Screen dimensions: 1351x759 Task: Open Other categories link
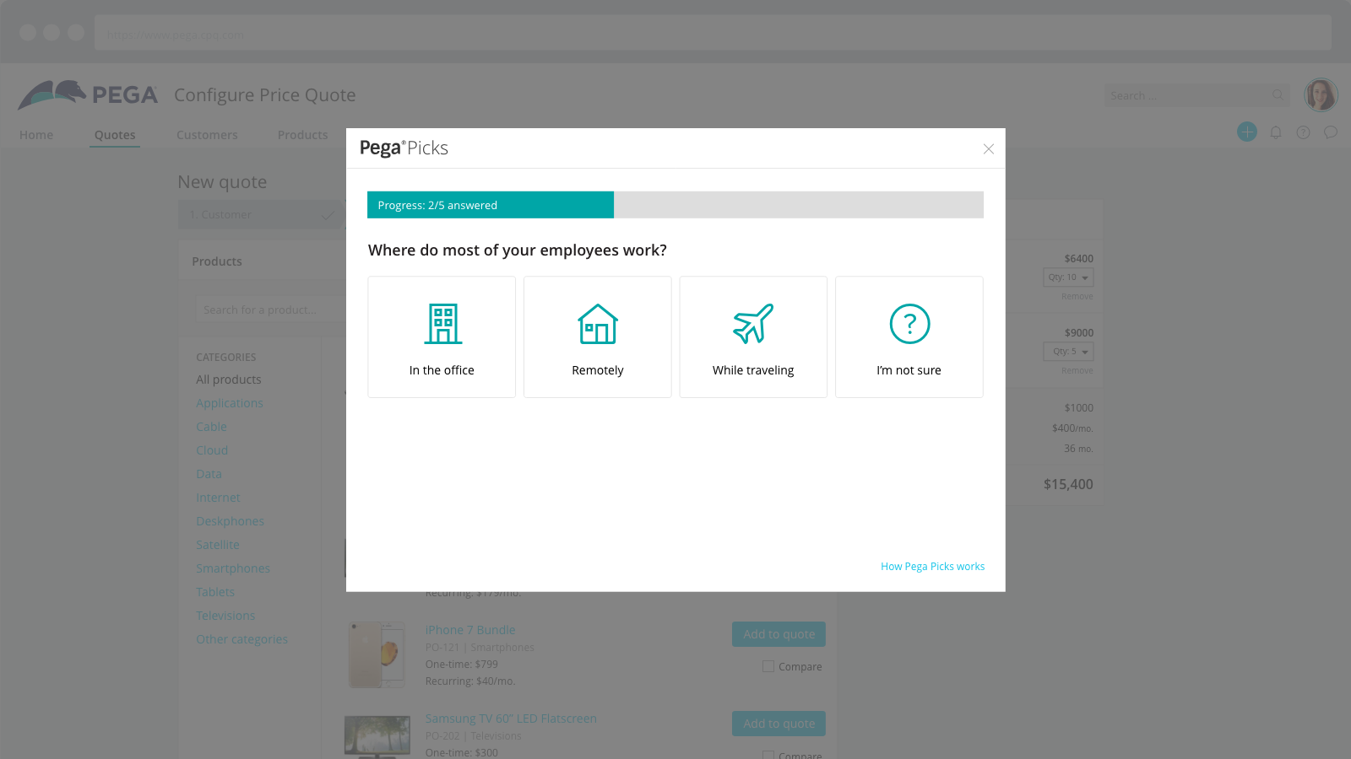[241, 639]
